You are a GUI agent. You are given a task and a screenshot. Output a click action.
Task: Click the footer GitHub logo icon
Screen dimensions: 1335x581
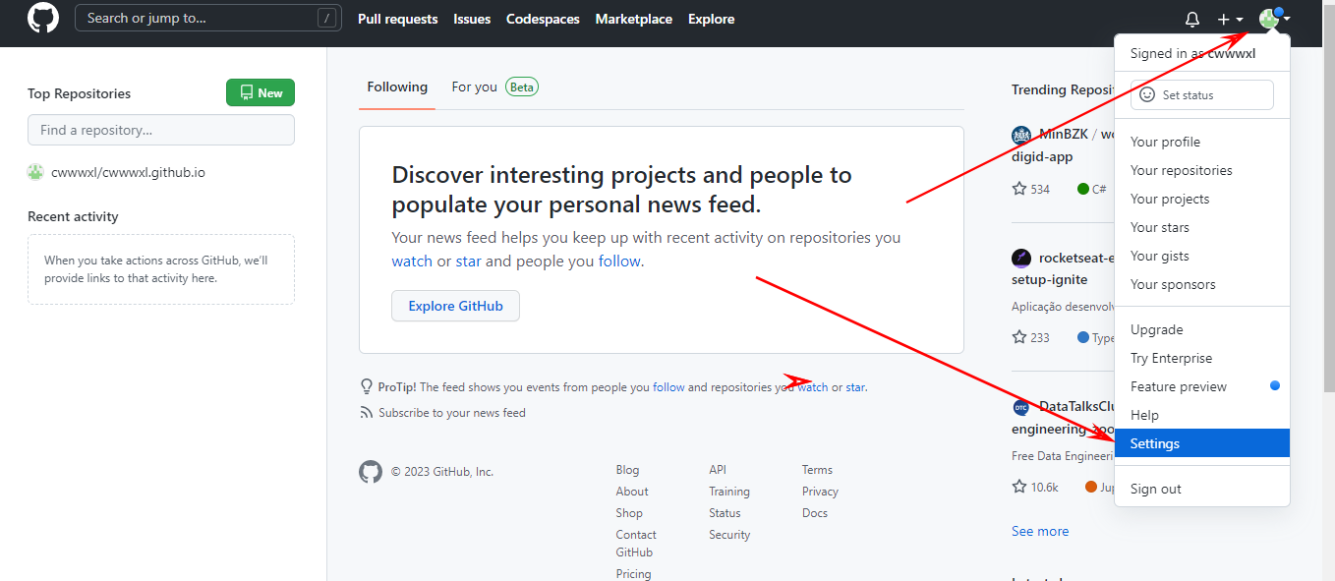(370, 472)
